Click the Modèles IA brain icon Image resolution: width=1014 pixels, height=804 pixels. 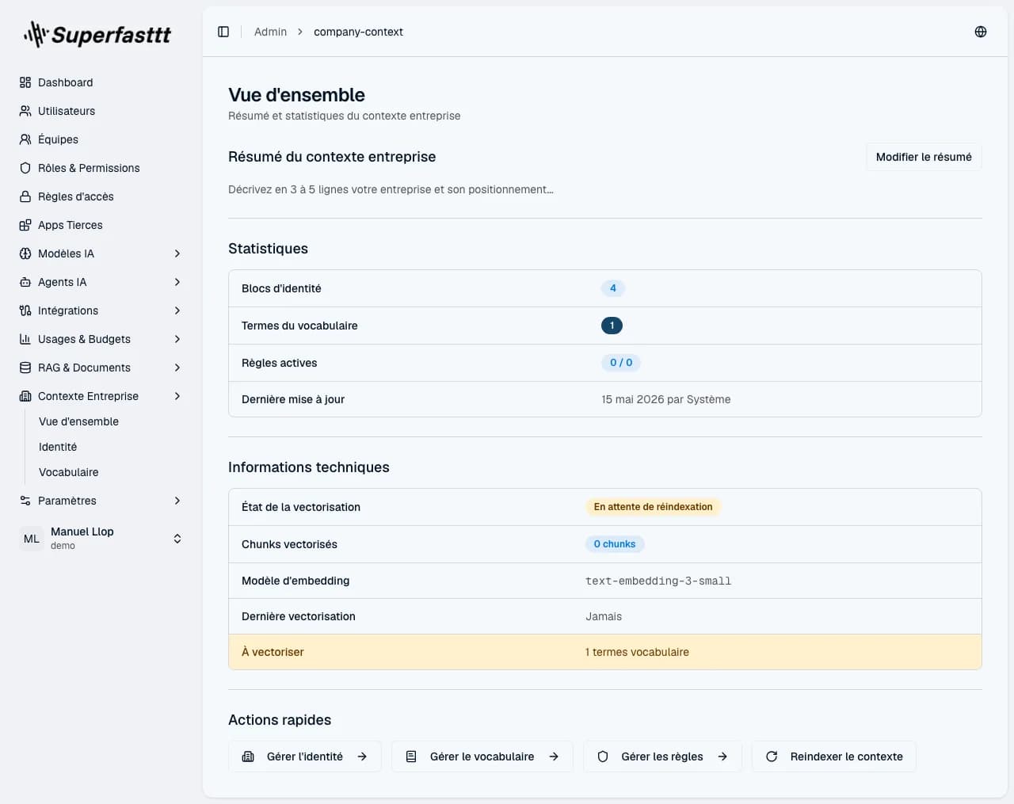pos(25,253)
